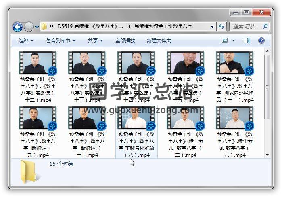This screenshot has height=197, width=282.
Task: Open the 组织 dropdown menu
Action: [x=26, y=41]
